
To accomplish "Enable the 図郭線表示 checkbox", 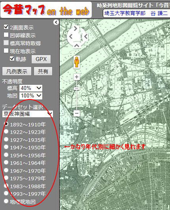I will (x=6, y=35).
